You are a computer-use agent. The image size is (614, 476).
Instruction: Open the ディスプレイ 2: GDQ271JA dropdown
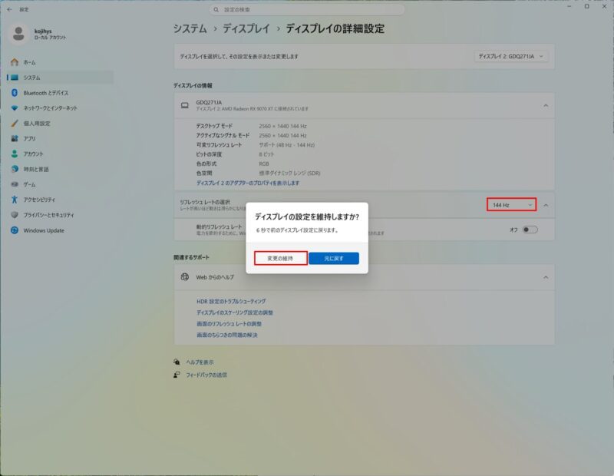[511, 56]
